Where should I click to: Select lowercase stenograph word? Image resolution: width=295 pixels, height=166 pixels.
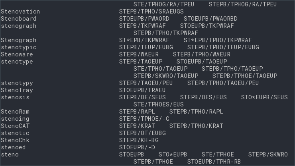point(19,26)
